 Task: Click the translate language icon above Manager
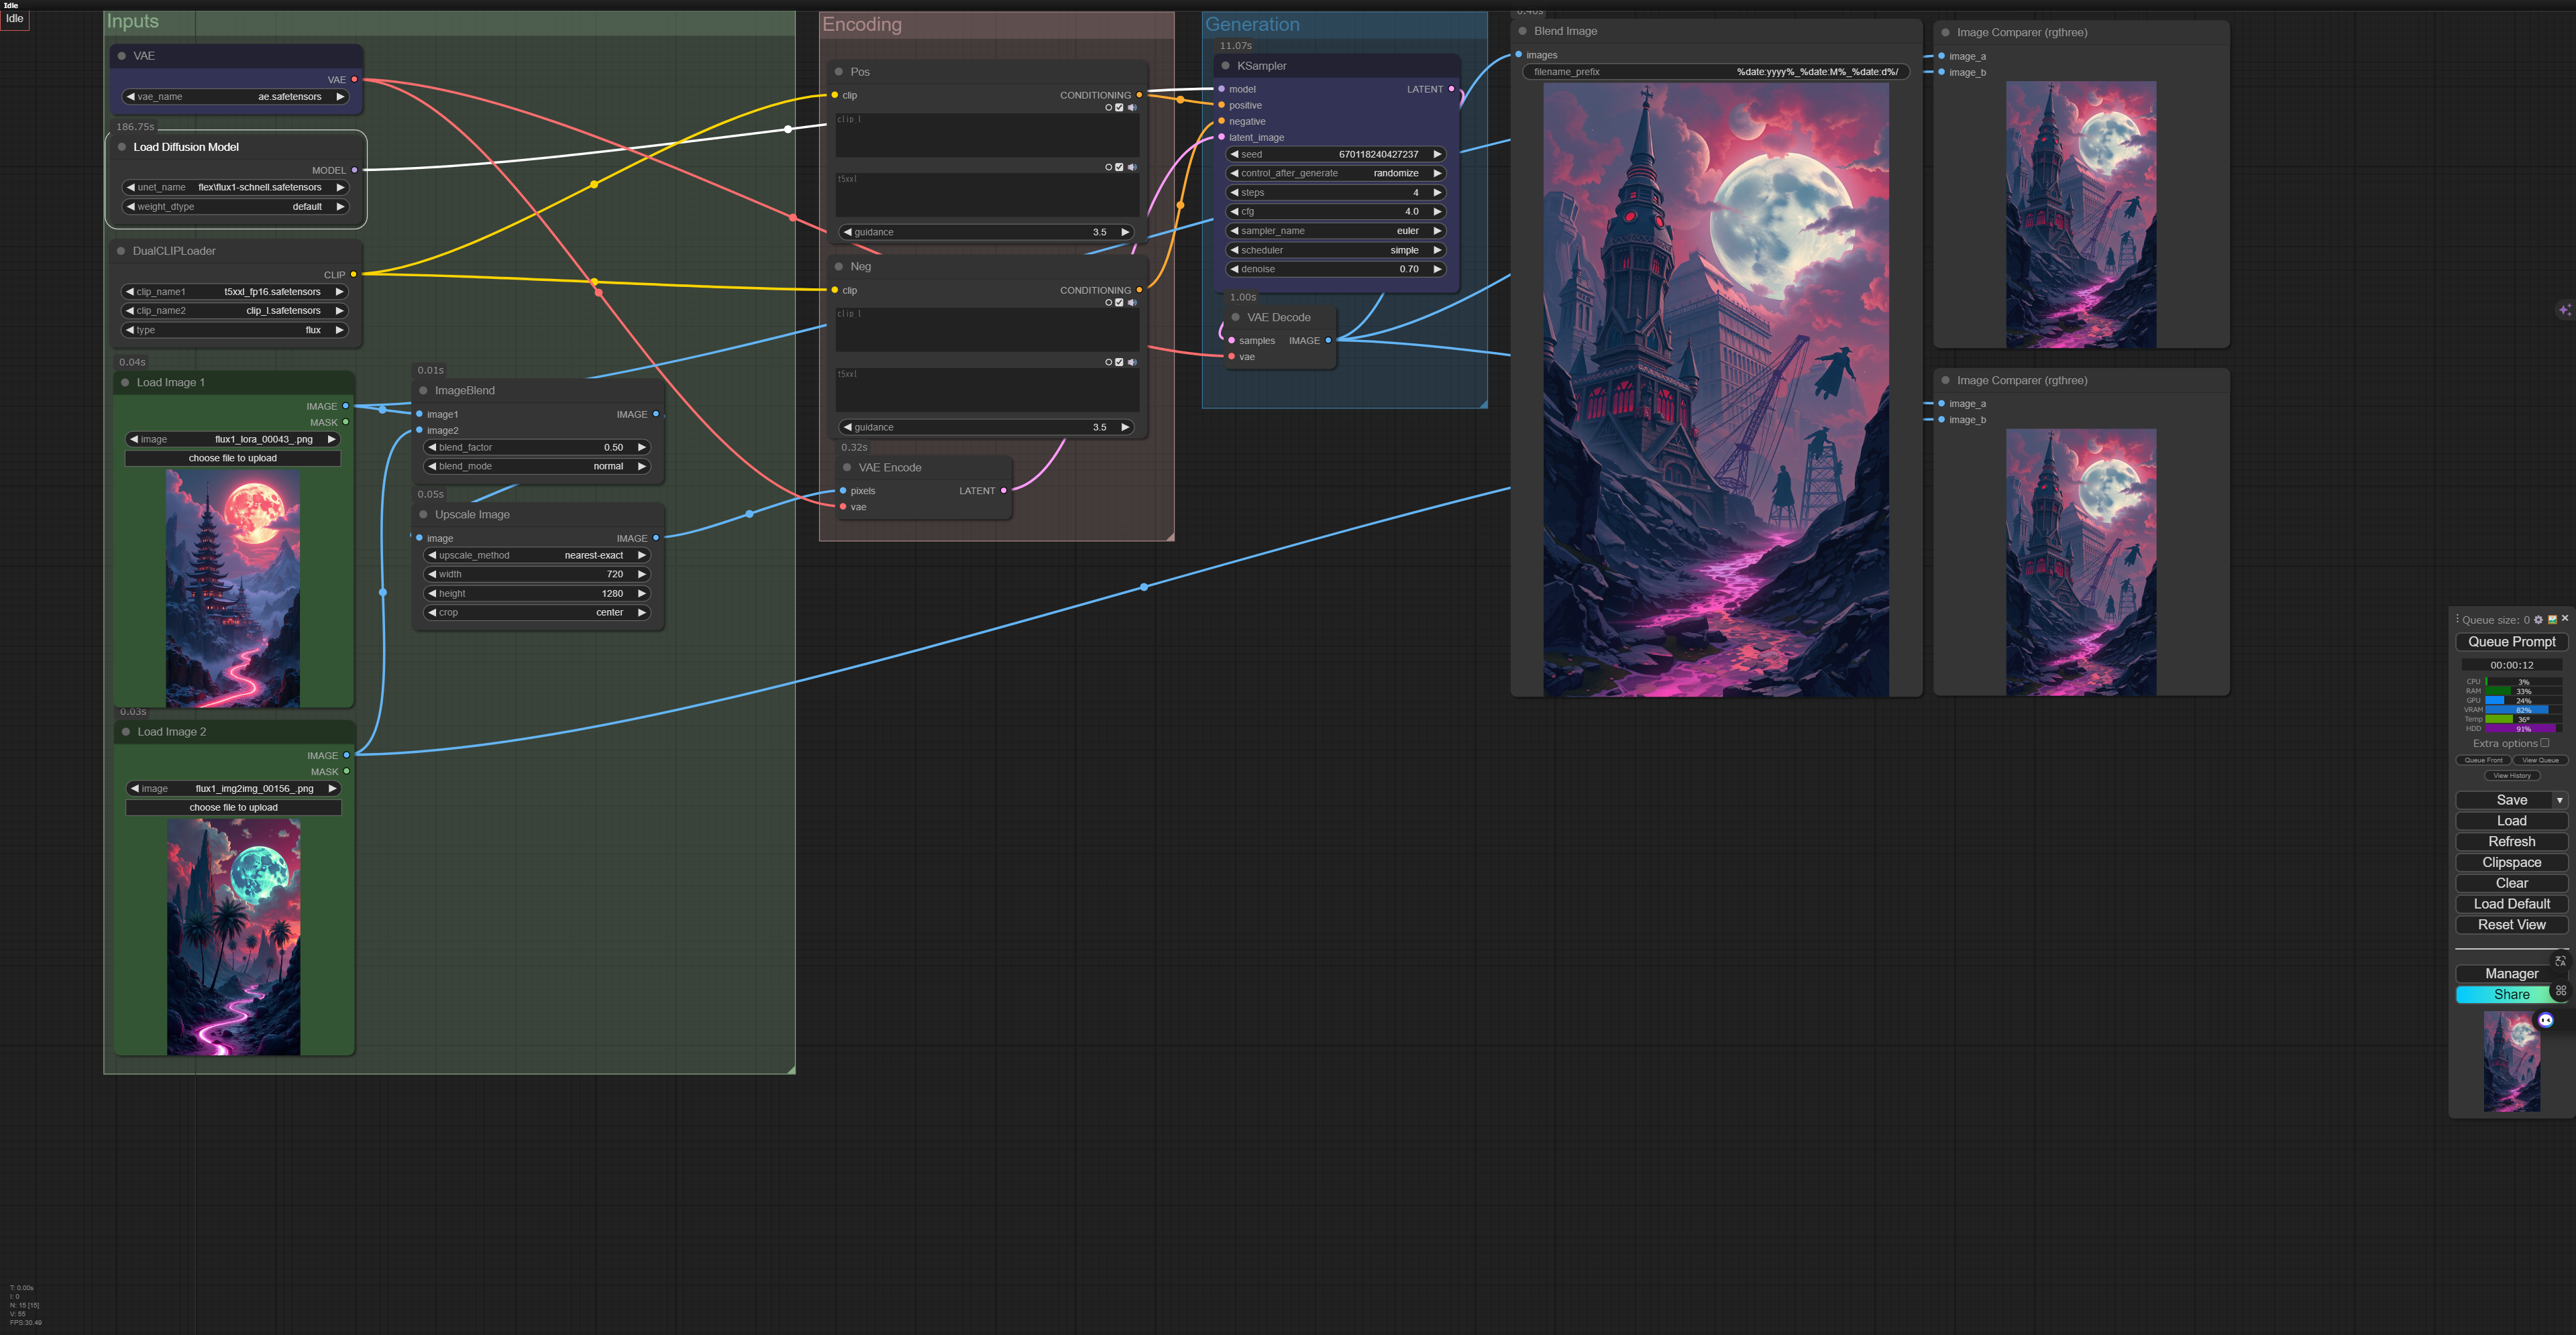click(2560, 962)
